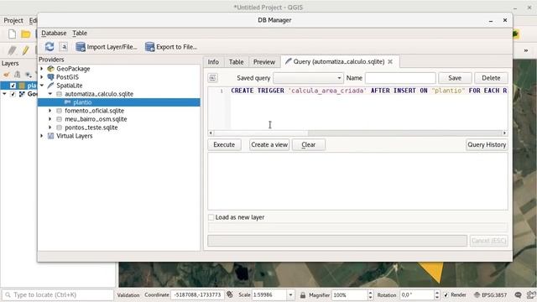This screenshot has width=537, height=302.
Task: Click the Virtual Layers provider icon
Action: click(50, 136)
